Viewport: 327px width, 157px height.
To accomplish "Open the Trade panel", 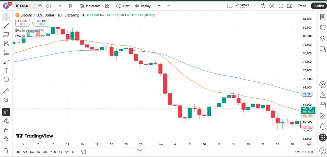I will [302, 6].
